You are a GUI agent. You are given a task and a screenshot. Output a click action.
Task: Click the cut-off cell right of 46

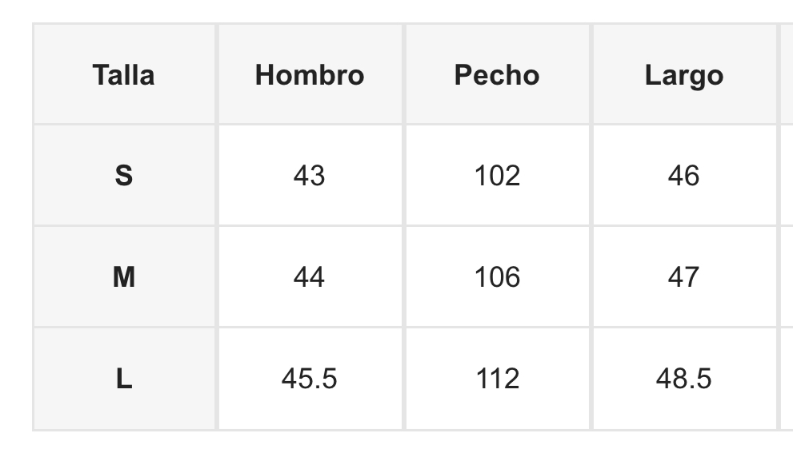tap(787, 176)
